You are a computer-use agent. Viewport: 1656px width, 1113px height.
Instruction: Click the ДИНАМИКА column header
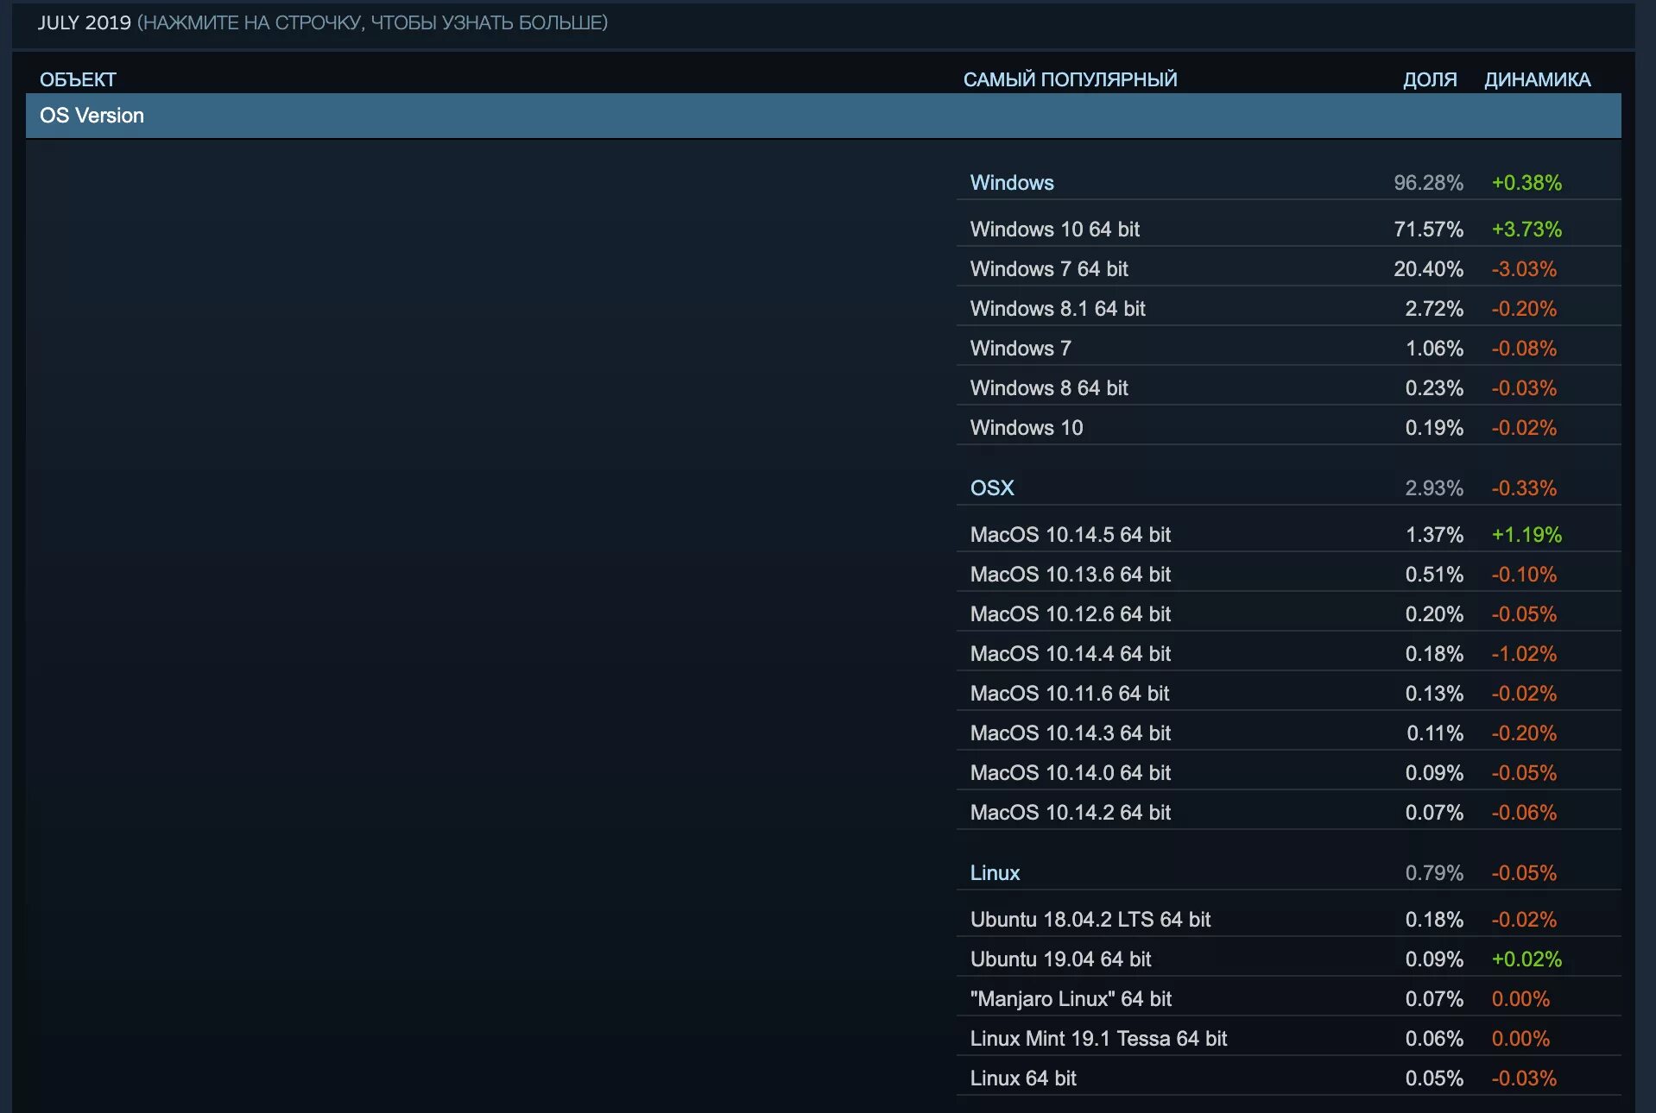coord(1537,79)
